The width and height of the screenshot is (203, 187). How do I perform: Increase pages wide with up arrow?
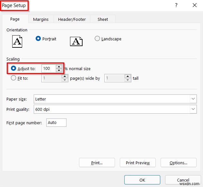coord(65,76)
